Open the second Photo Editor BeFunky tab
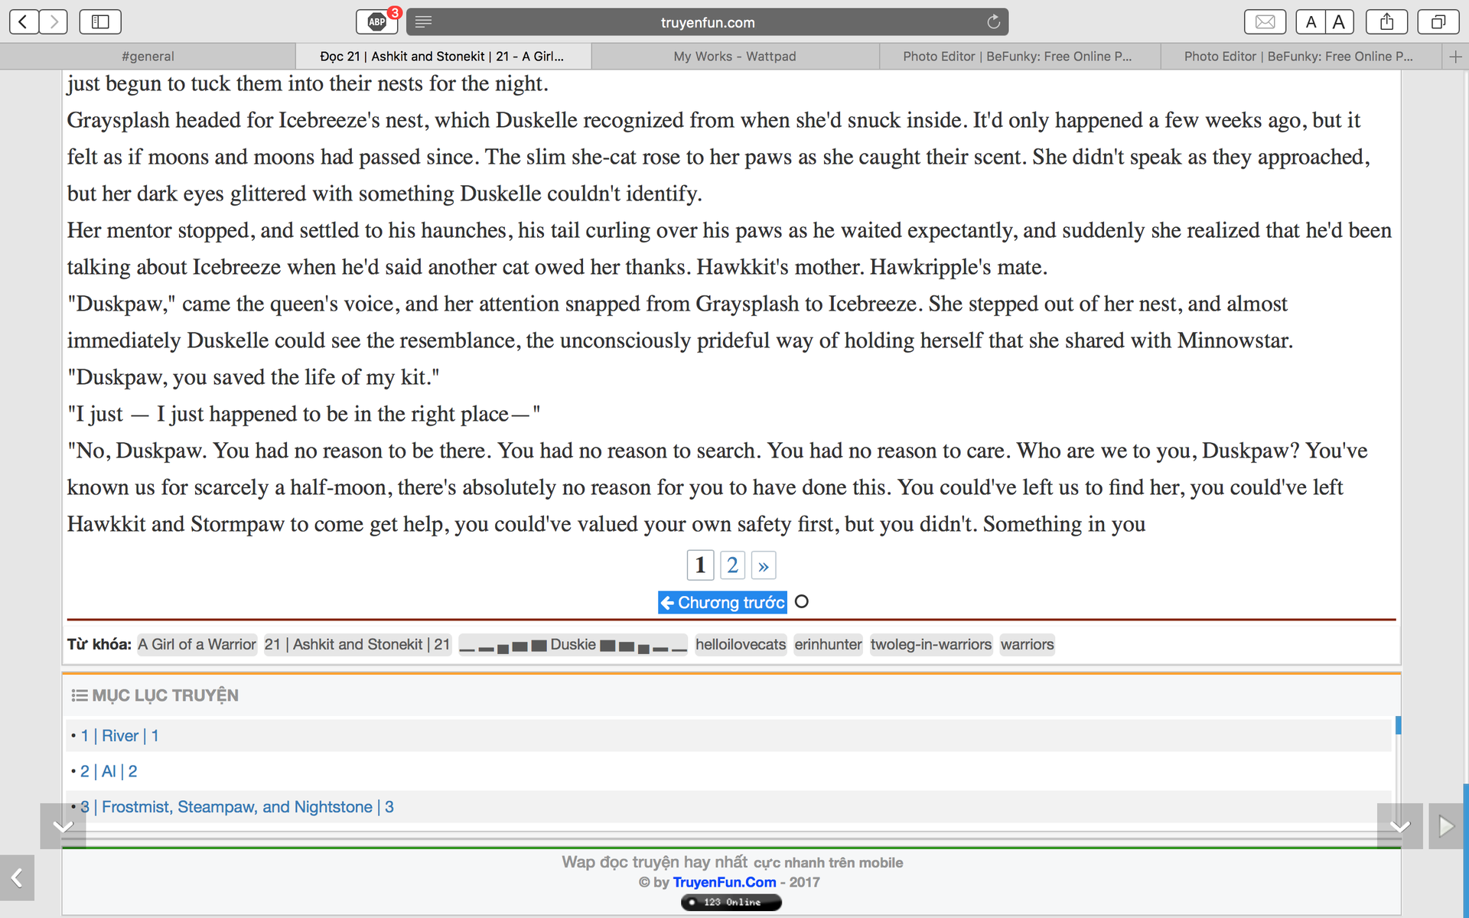 click(x=1301, y=57)
